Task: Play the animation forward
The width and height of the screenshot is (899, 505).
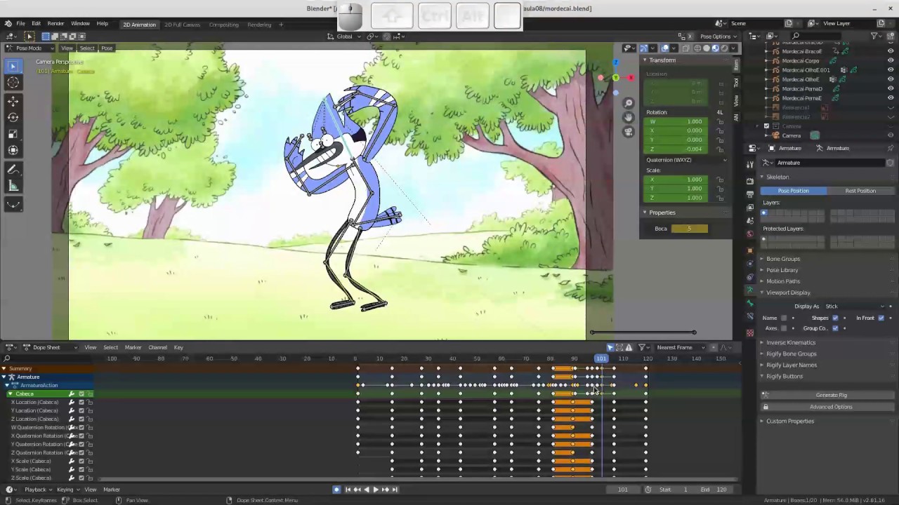Action: pyautogui.click(x=375, y=490)
